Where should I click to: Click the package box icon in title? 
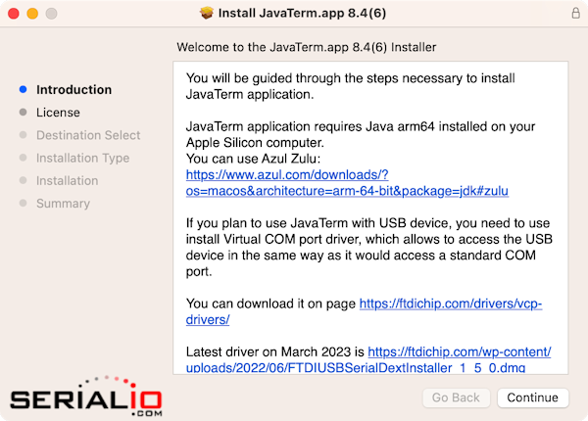[x=206, y=13]
